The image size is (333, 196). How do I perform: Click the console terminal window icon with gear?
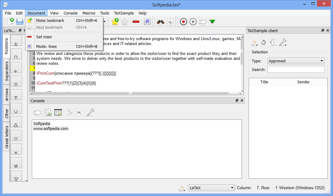click(x=58, y=112)
